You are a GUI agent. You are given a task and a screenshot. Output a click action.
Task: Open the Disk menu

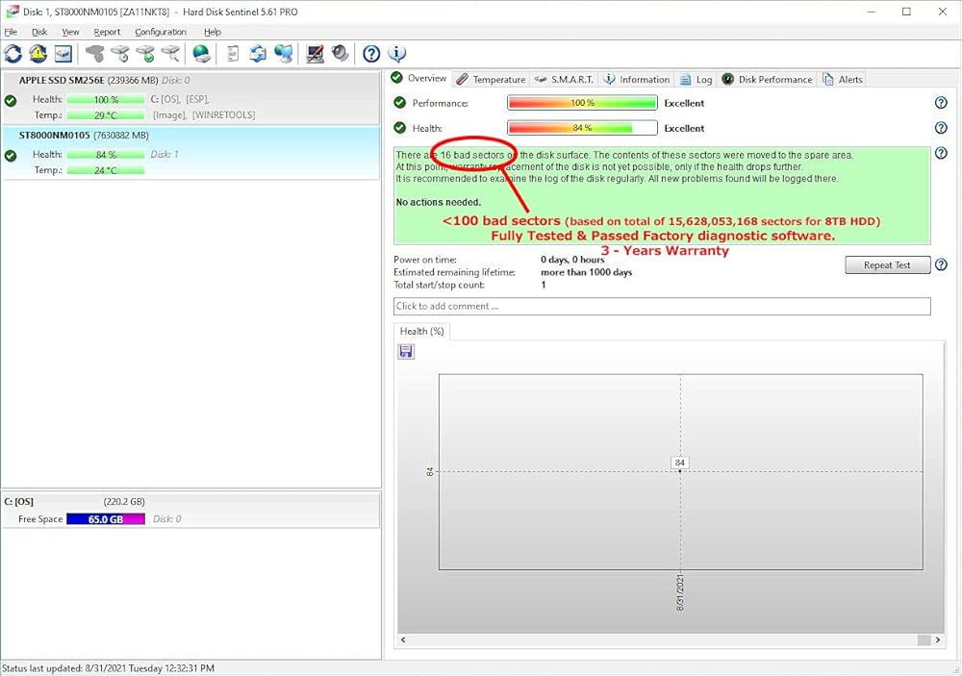(39, 32)
